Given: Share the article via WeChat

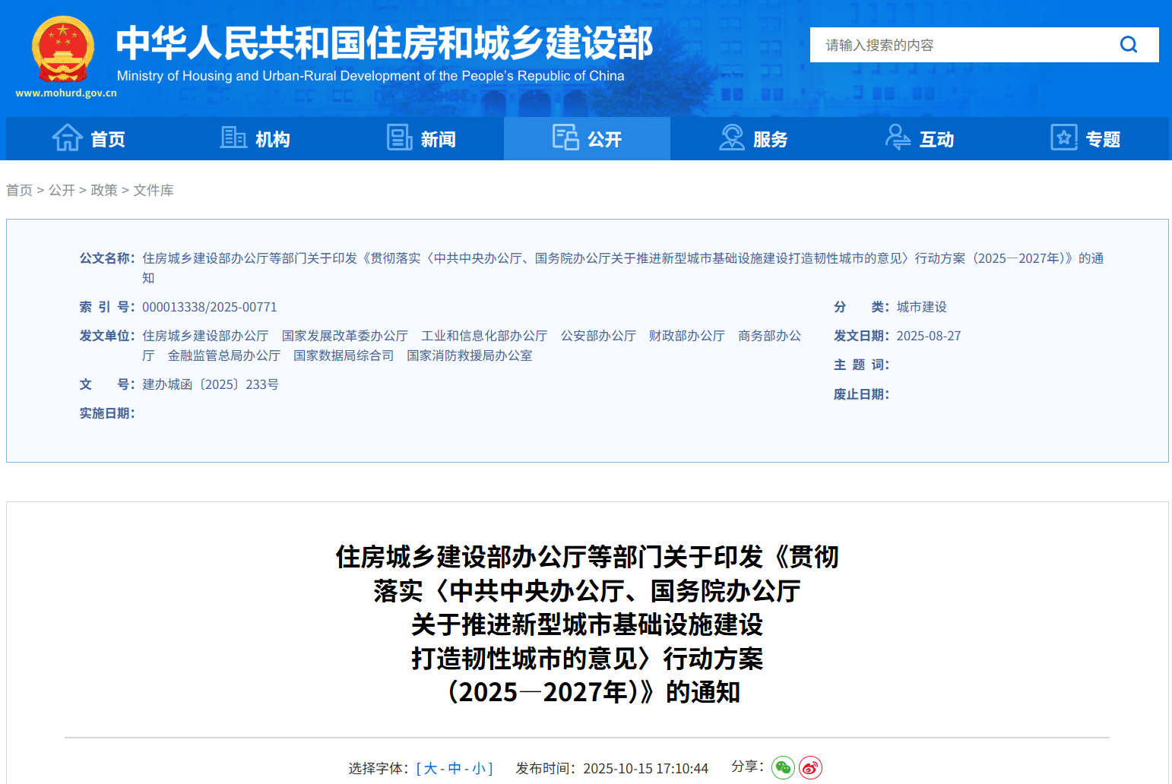Looking at the screenshot, I should 783,768.
